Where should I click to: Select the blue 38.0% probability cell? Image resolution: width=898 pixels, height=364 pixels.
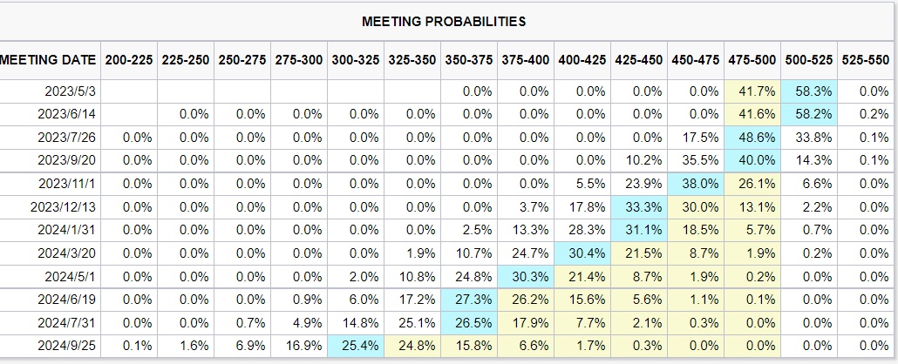[697, 183]
